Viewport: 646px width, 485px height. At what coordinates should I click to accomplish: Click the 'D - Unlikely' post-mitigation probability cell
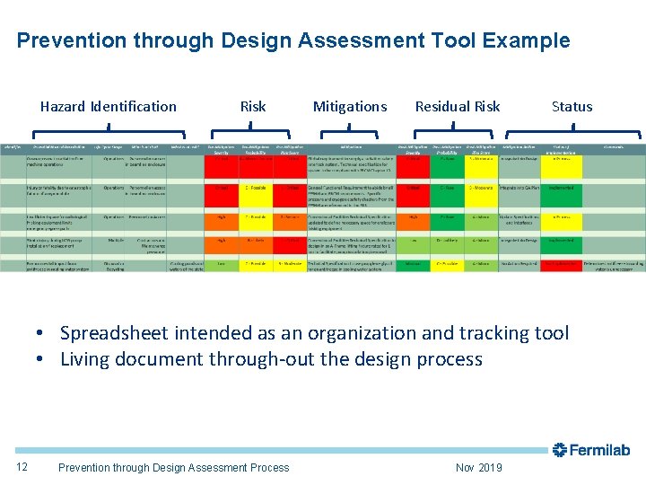click(447, 245)
